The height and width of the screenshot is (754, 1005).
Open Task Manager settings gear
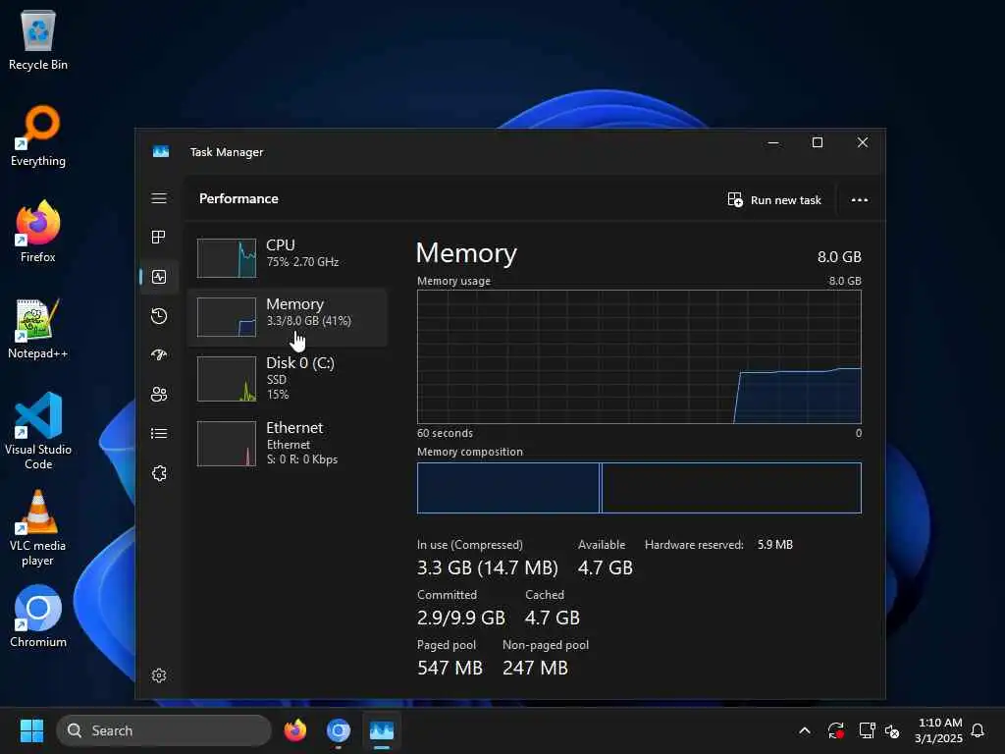[x=159, y=675]
